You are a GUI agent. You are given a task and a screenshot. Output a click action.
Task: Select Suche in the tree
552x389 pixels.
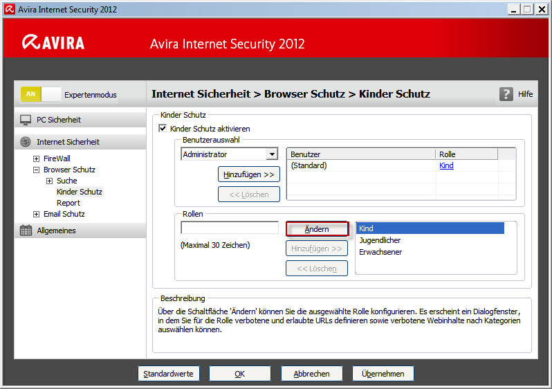point(66,181)
